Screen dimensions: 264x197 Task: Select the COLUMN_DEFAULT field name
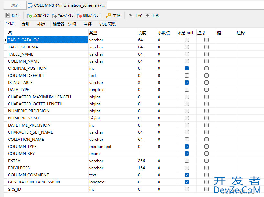[x=26, y=76]
